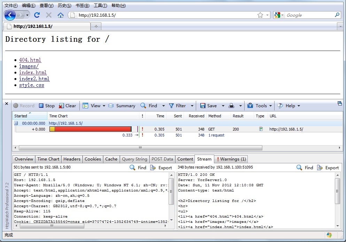Open the Tools dropdown menu
The width and height of the screenshot is (346, 242).
coord(270,106)
